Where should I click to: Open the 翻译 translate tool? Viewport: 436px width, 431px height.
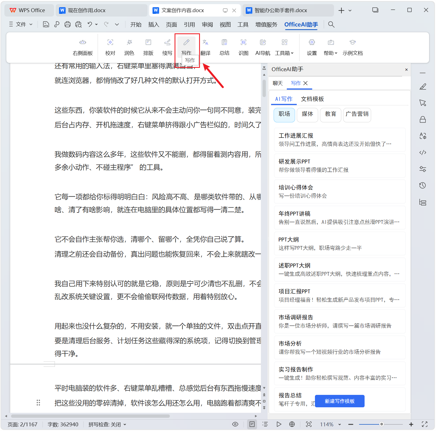(205, 47)
